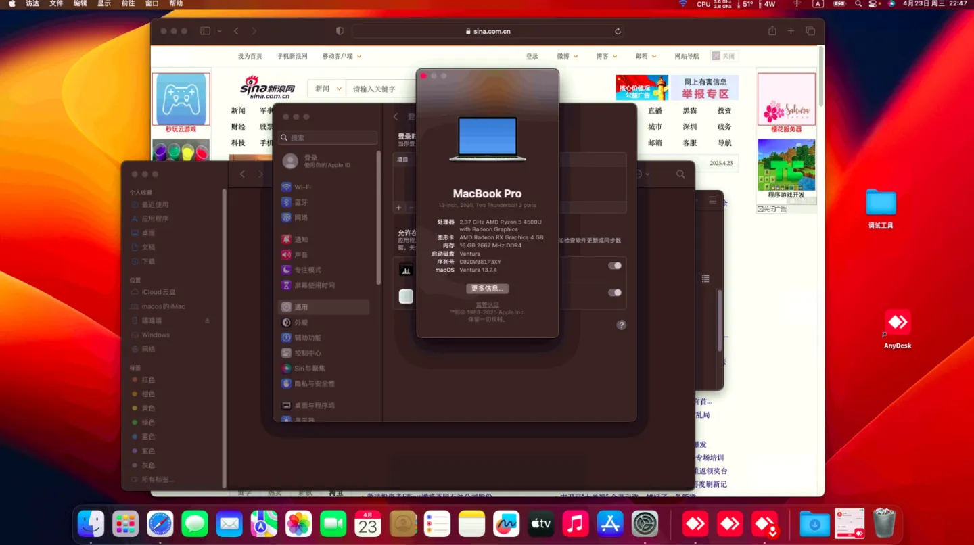Click the Safari share icon

pos(772,30)
